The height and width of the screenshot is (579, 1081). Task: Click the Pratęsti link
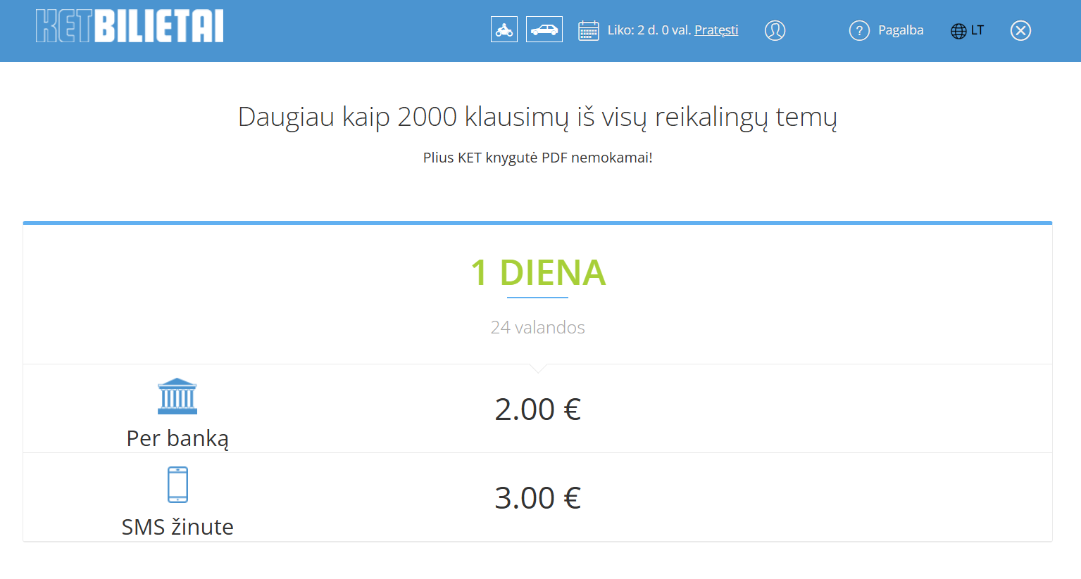pyautogui.click(x=716, y=30)
